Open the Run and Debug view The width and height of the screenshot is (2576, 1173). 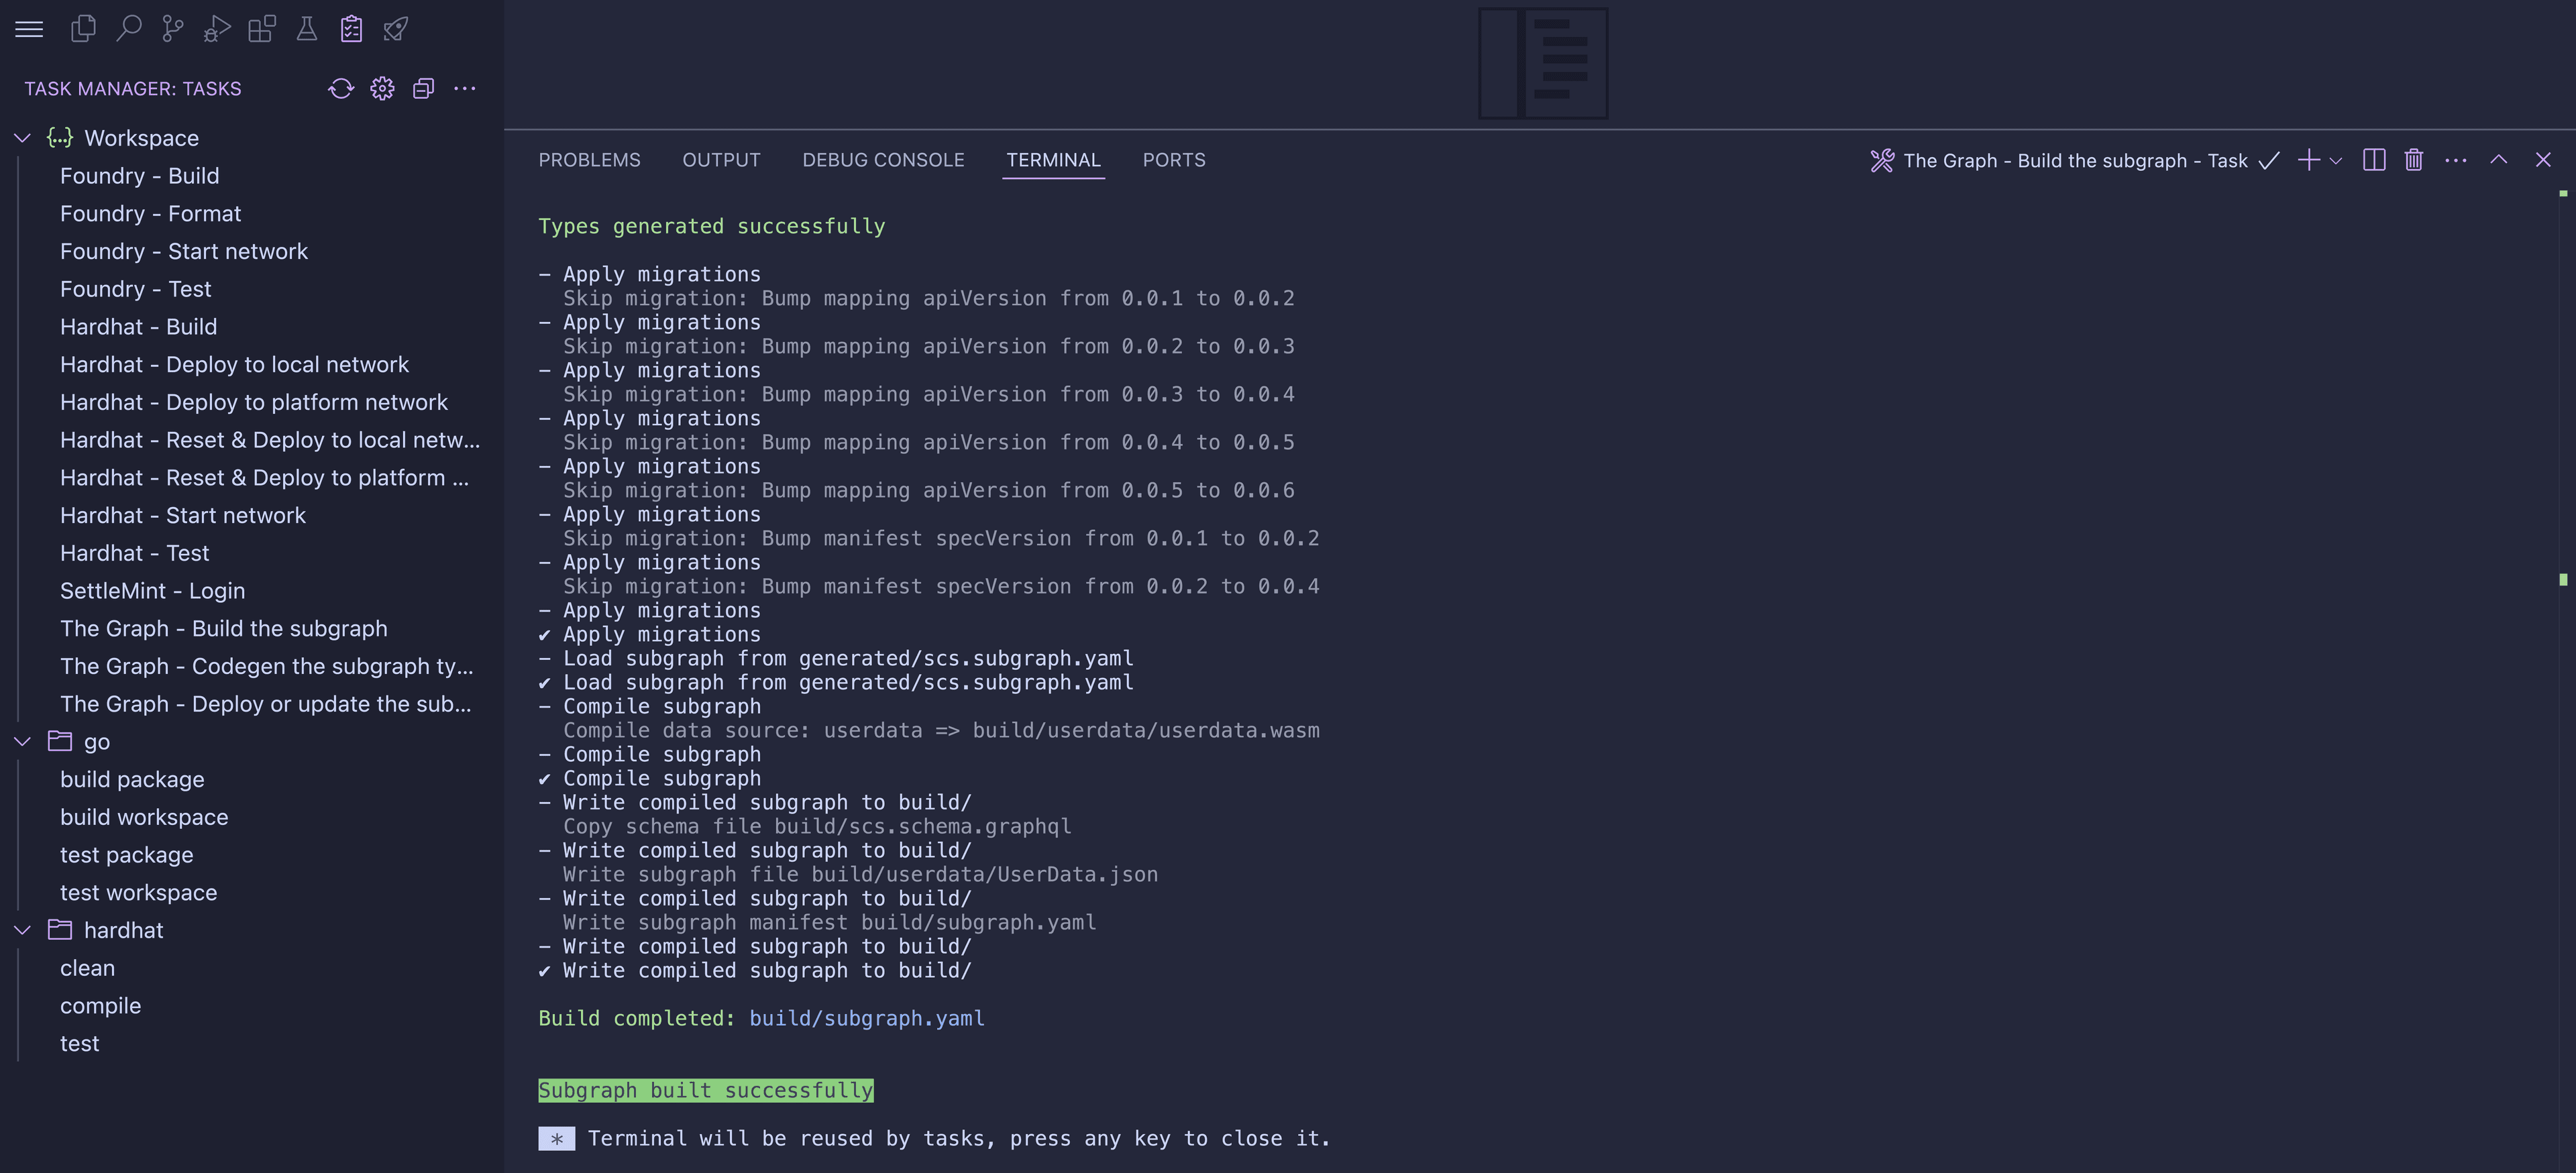(217, 29)
